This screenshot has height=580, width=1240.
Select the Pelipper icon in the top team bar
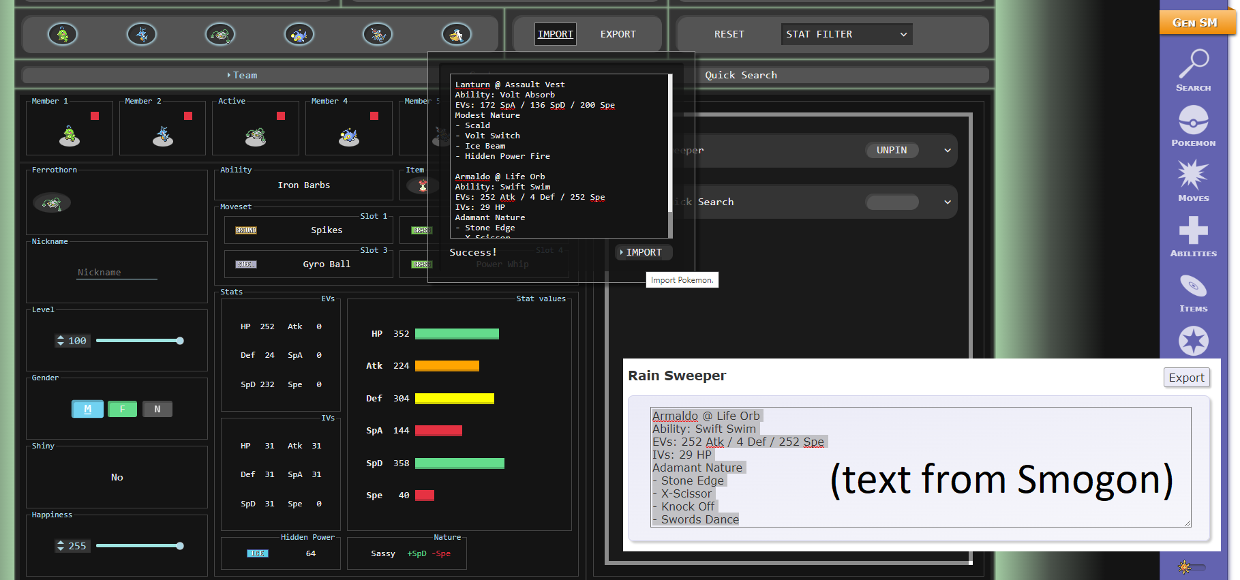tap(457, 34)
